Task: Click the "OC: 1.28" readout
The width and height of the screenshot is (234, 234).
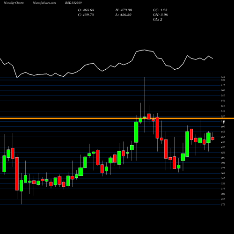Action: [x=160, y=10]
